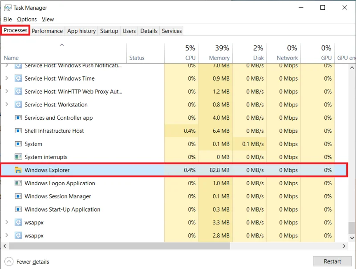
Task: Expand Service Host: WinHTTP Web Proxy group
Action: pos(7,91)
